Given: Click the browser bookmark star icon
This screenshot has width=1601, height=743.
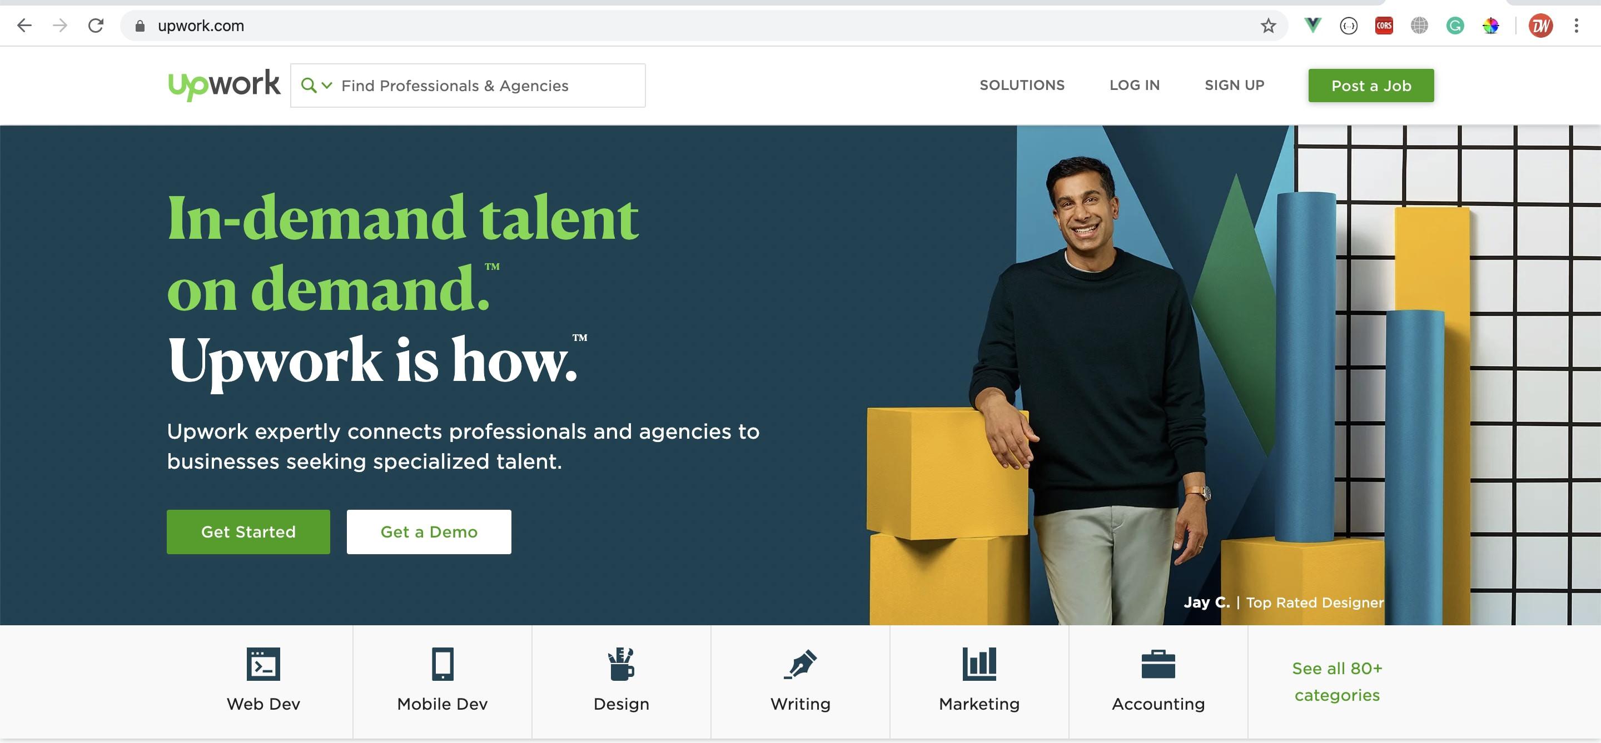Looking at the screenshot, I should coord(1268,24).
